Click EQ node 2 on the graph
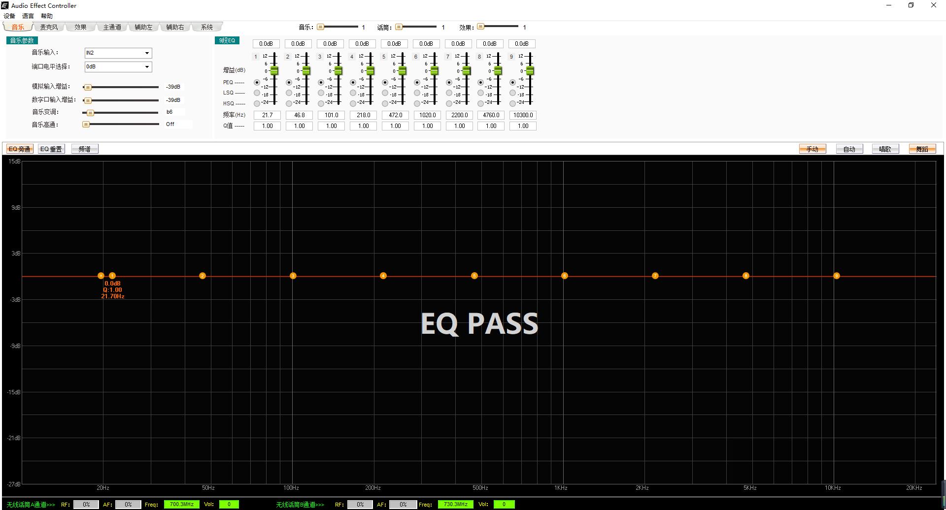946x510 pixels. 202,276
